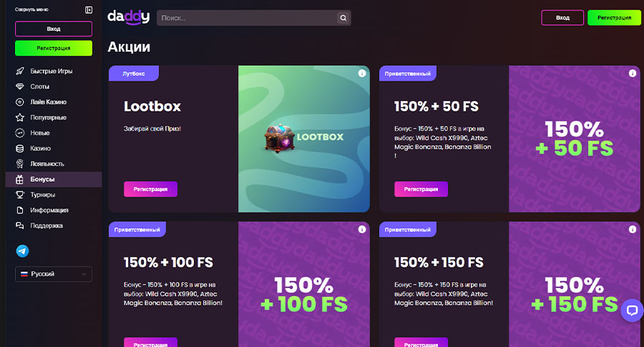Click into the Поиск search field

pos(247,18)
